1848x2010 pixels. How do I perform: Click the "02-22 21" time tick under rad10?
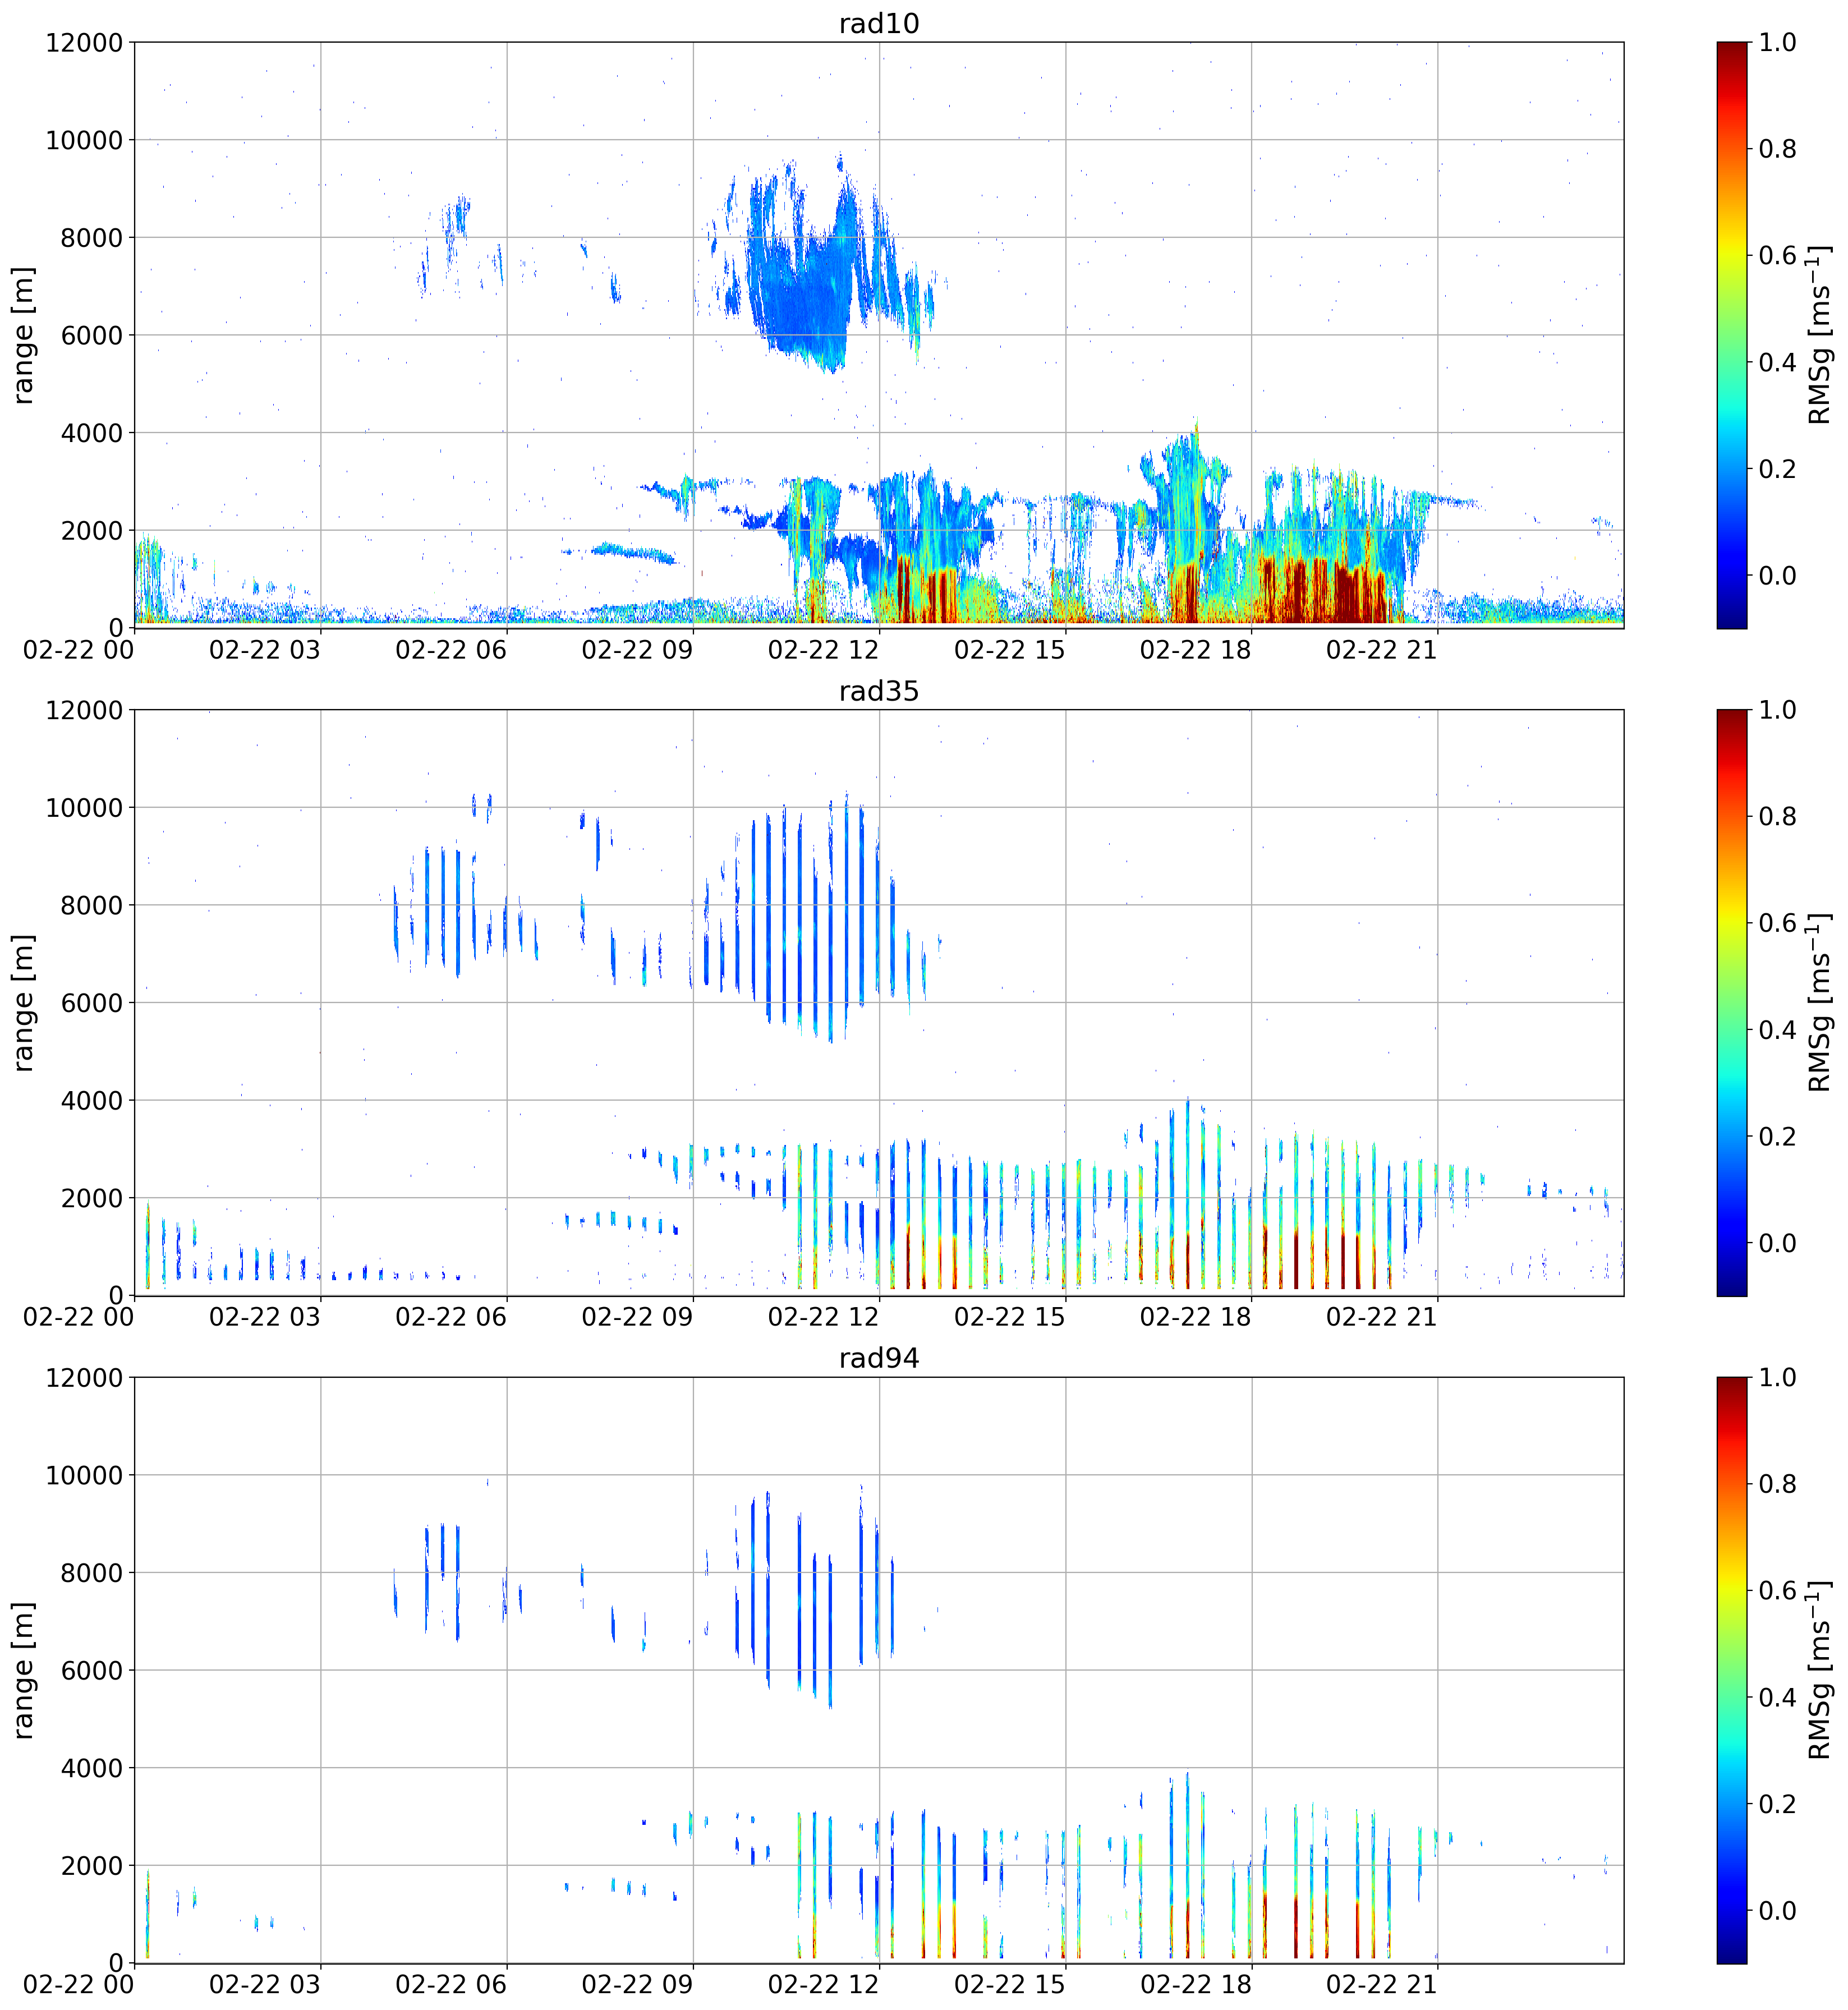[1381, 650]
